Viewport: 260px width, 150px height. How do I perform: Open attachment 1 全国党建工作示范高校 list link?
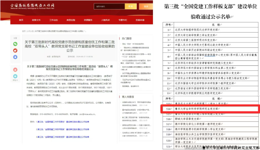pos(63,122)
